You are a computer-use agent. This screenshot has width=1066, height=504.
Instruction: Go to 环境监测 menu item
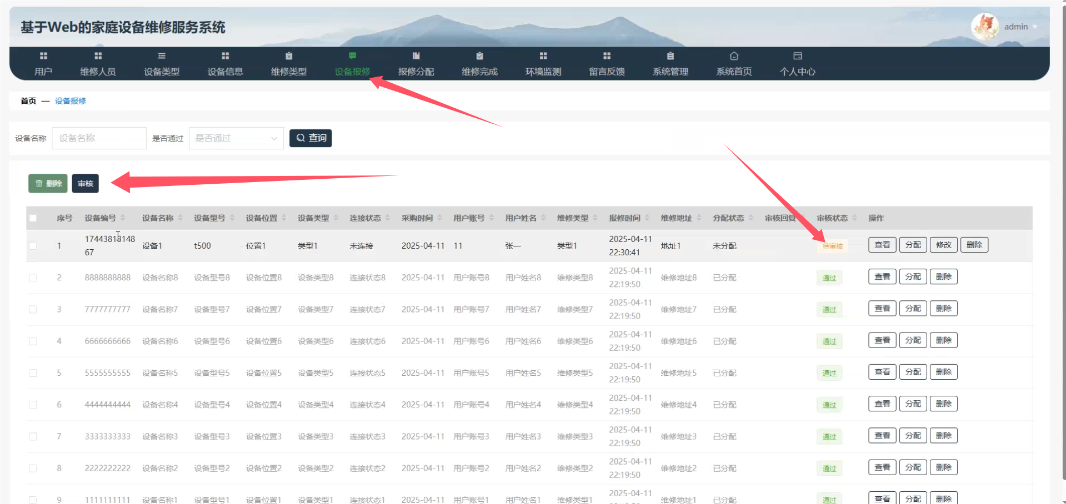point(543,72)
